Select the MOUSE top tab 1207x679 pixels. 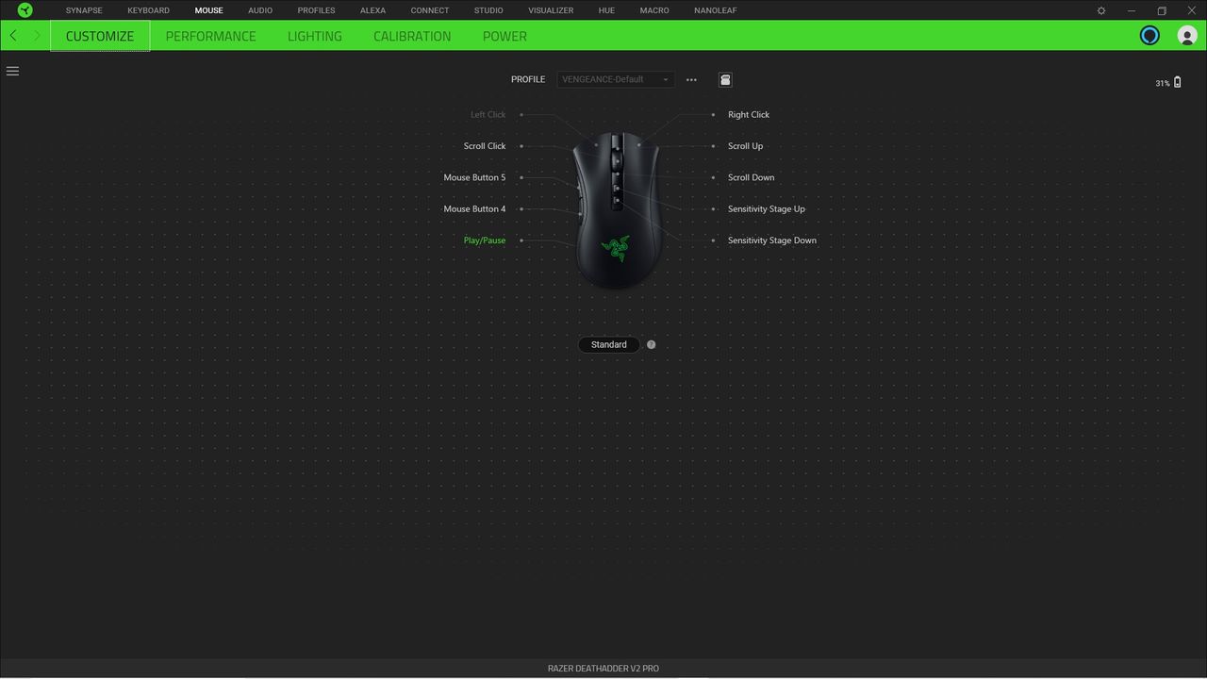click(208, 10)
